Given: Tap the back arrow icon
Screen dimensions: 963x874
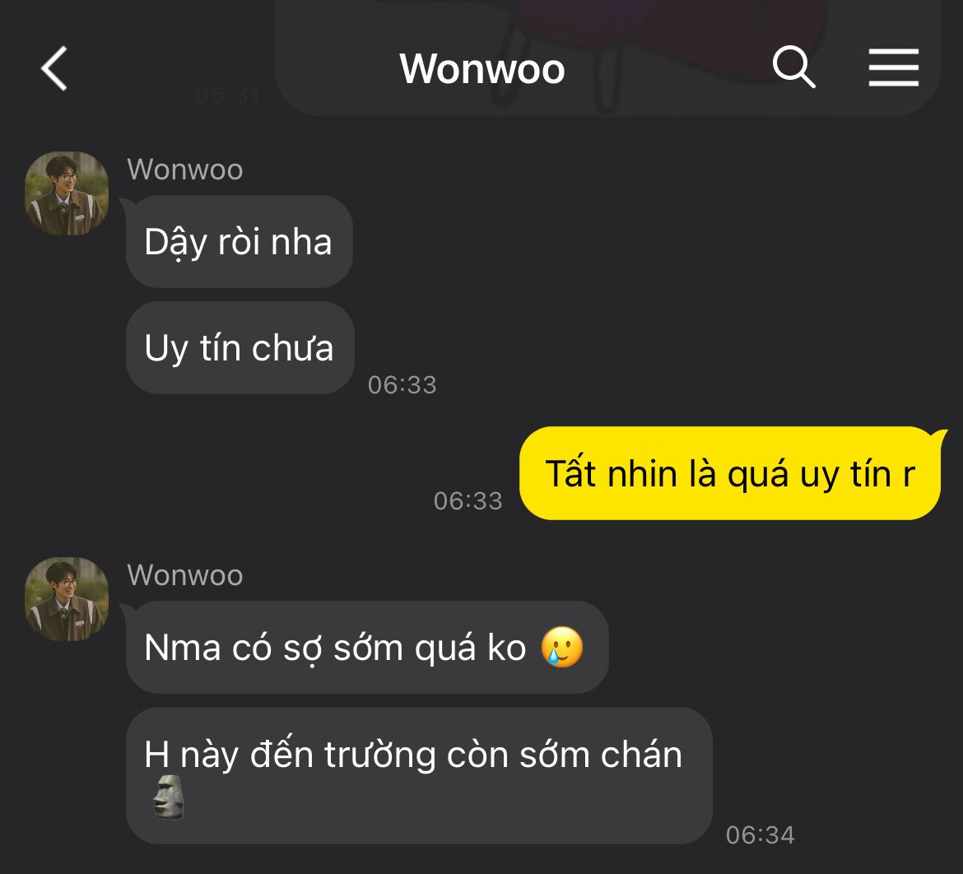Looking at the screenshot, I should pos(54,68).
